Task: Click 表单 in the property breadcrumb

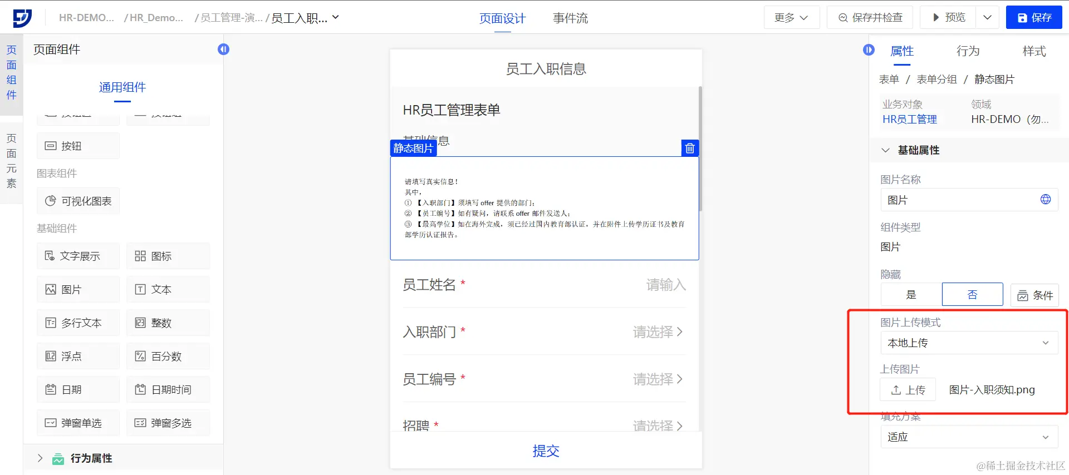Action: pos(889,80)
